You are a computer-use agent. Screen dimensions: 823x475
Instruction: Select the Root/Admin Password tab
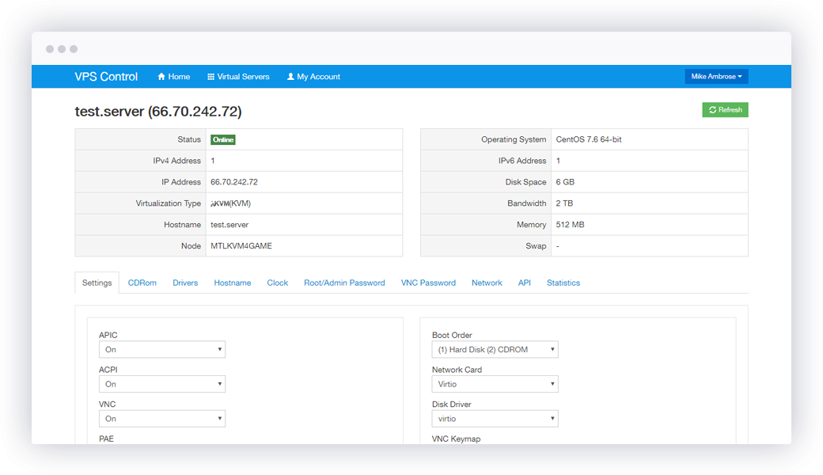coord(344,283)
